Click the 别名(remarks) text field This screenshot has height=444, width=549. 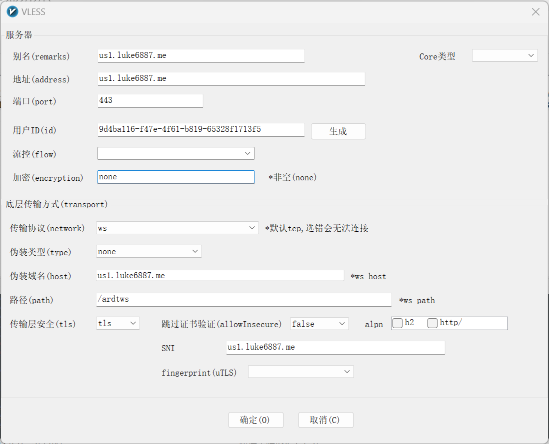200,56
